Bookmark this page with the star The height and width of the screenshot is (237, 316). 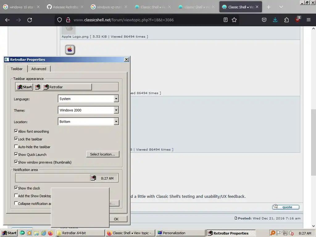pyautogui.click(x=234, y=20)
